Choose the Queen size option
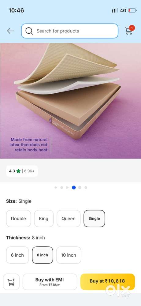Screen dimensions: 141x306 pos(69,218)
